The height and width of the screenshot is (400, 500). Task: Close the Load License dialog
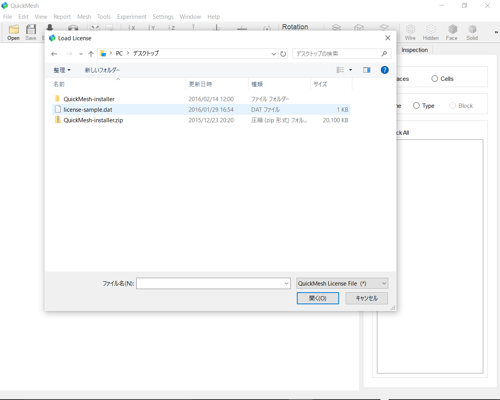(x=388, y=38)
